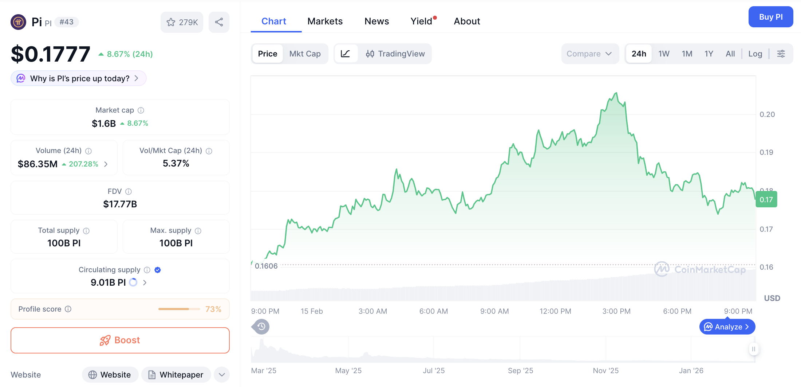The width and height of the screenshot is (801, 387).
Task: Open the share options icon
Action: click(219, 22)
